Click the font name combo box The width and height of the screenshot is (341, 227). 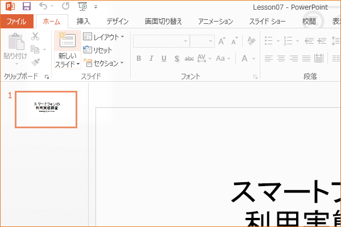[161, 41]
